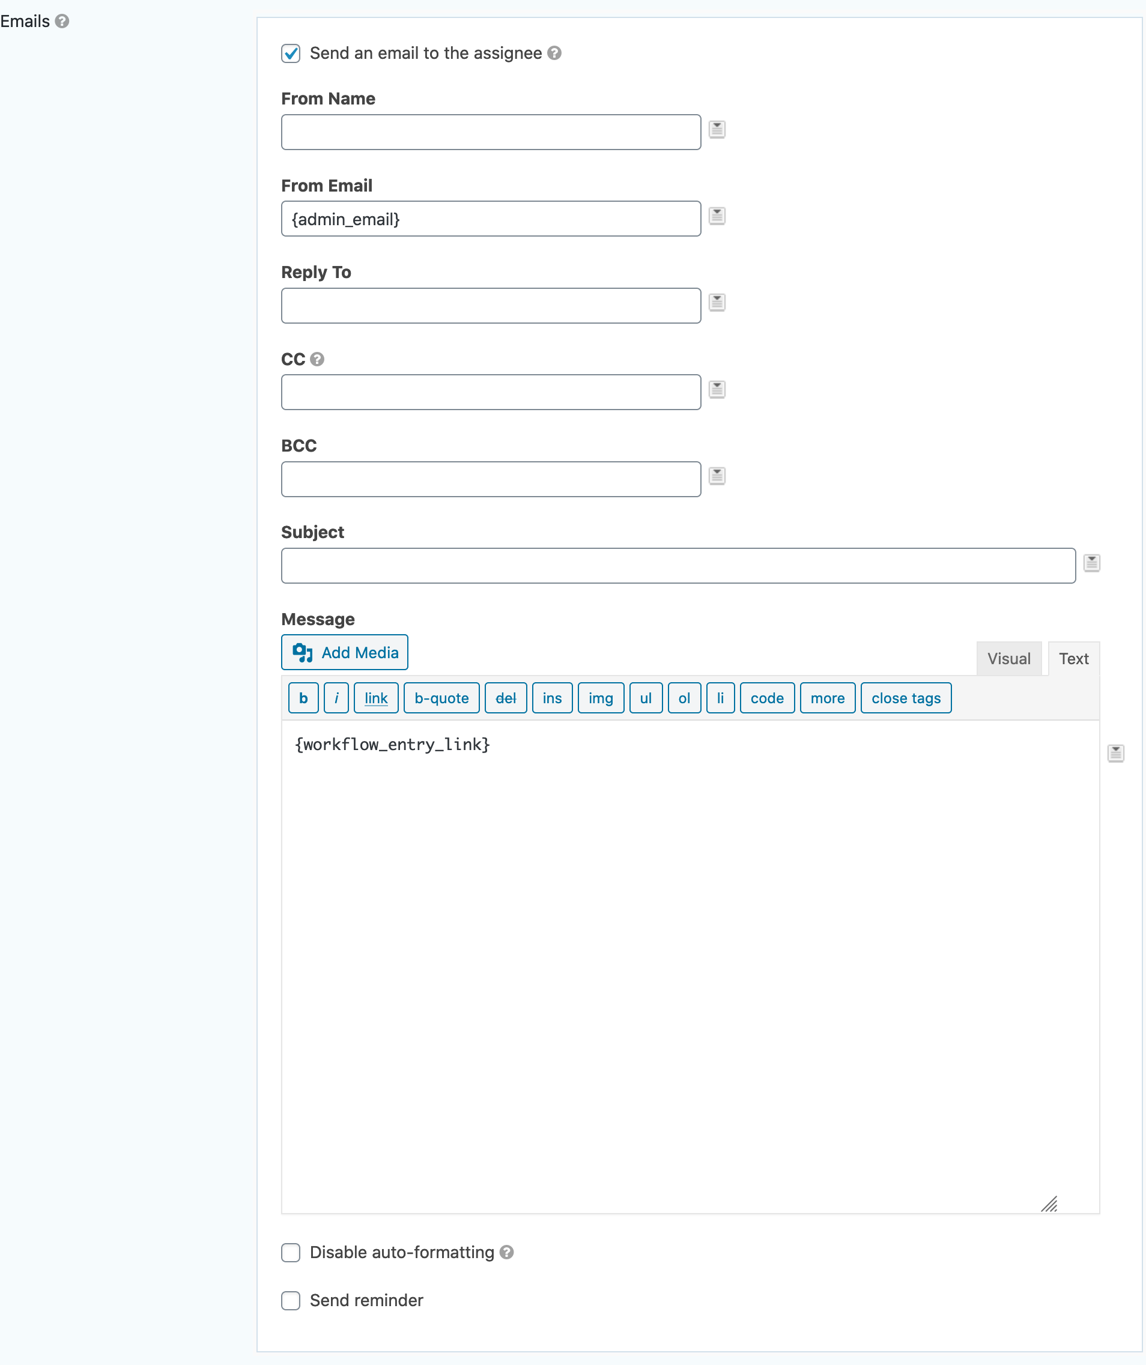Click the help icon next to Emails
Image resolution: width=1146 pixels, height=1365 pixels.
(62, 22)
